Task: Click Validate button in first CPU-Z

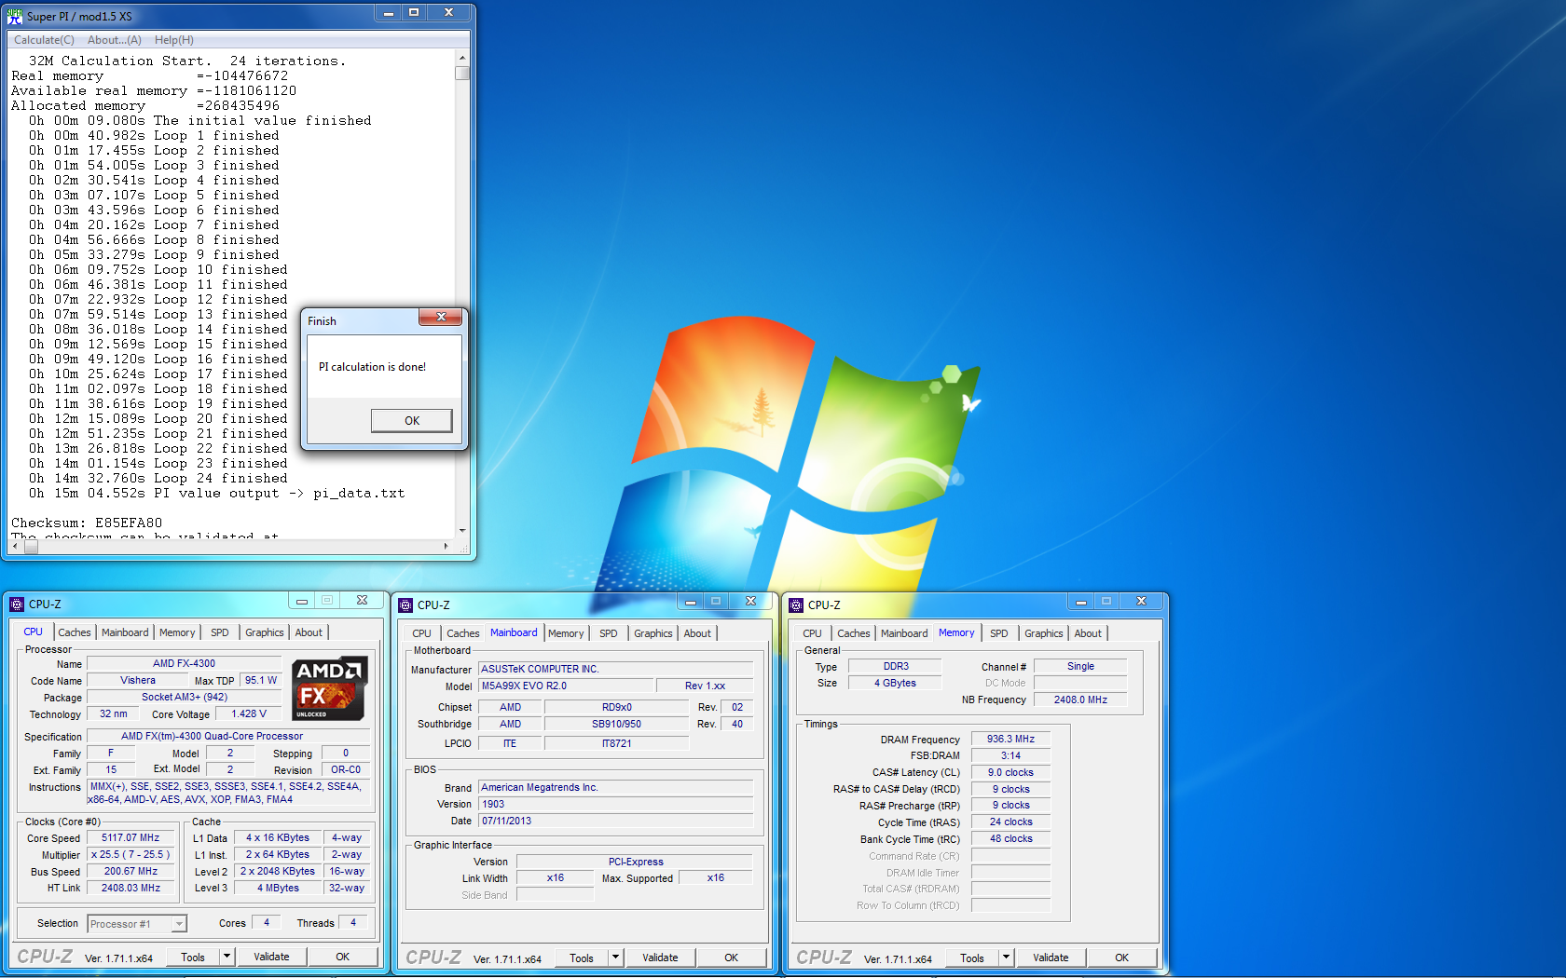Action: point(272,957)
